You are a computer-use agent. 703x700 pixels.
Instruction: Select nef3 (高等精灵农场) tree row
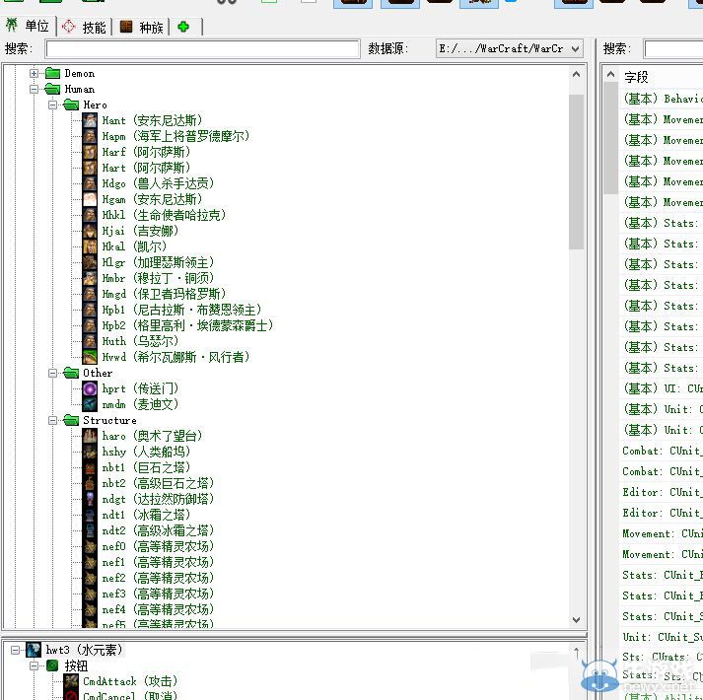pos(148,594)
